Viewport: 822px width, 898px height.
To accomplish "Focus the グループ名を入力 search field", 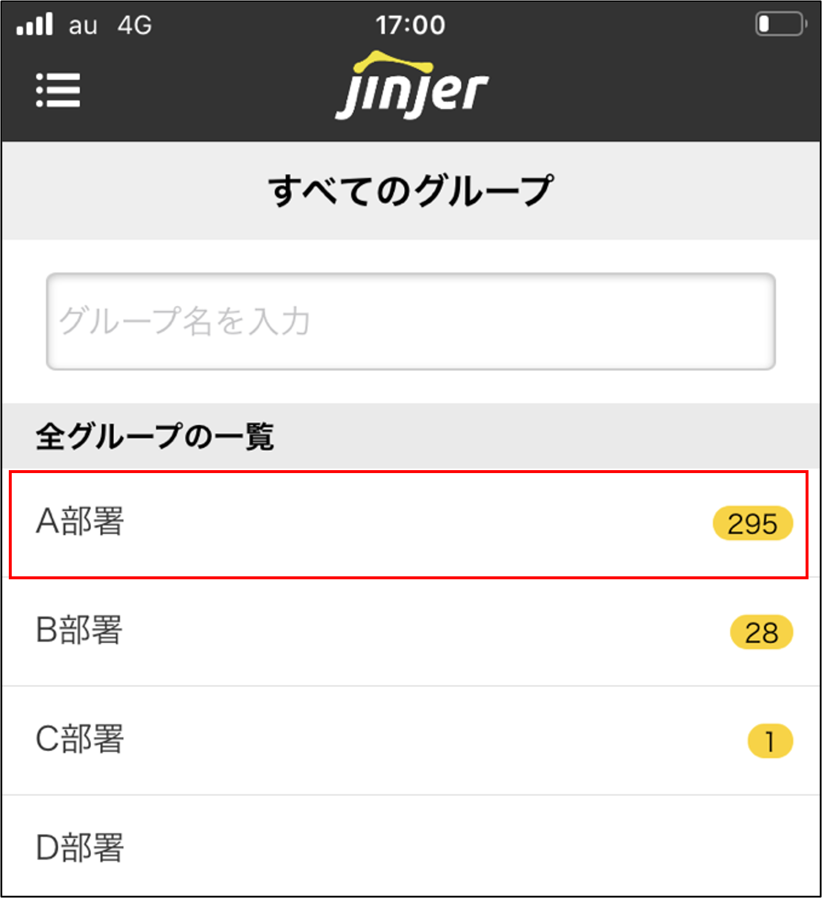I will click(411, 321).
